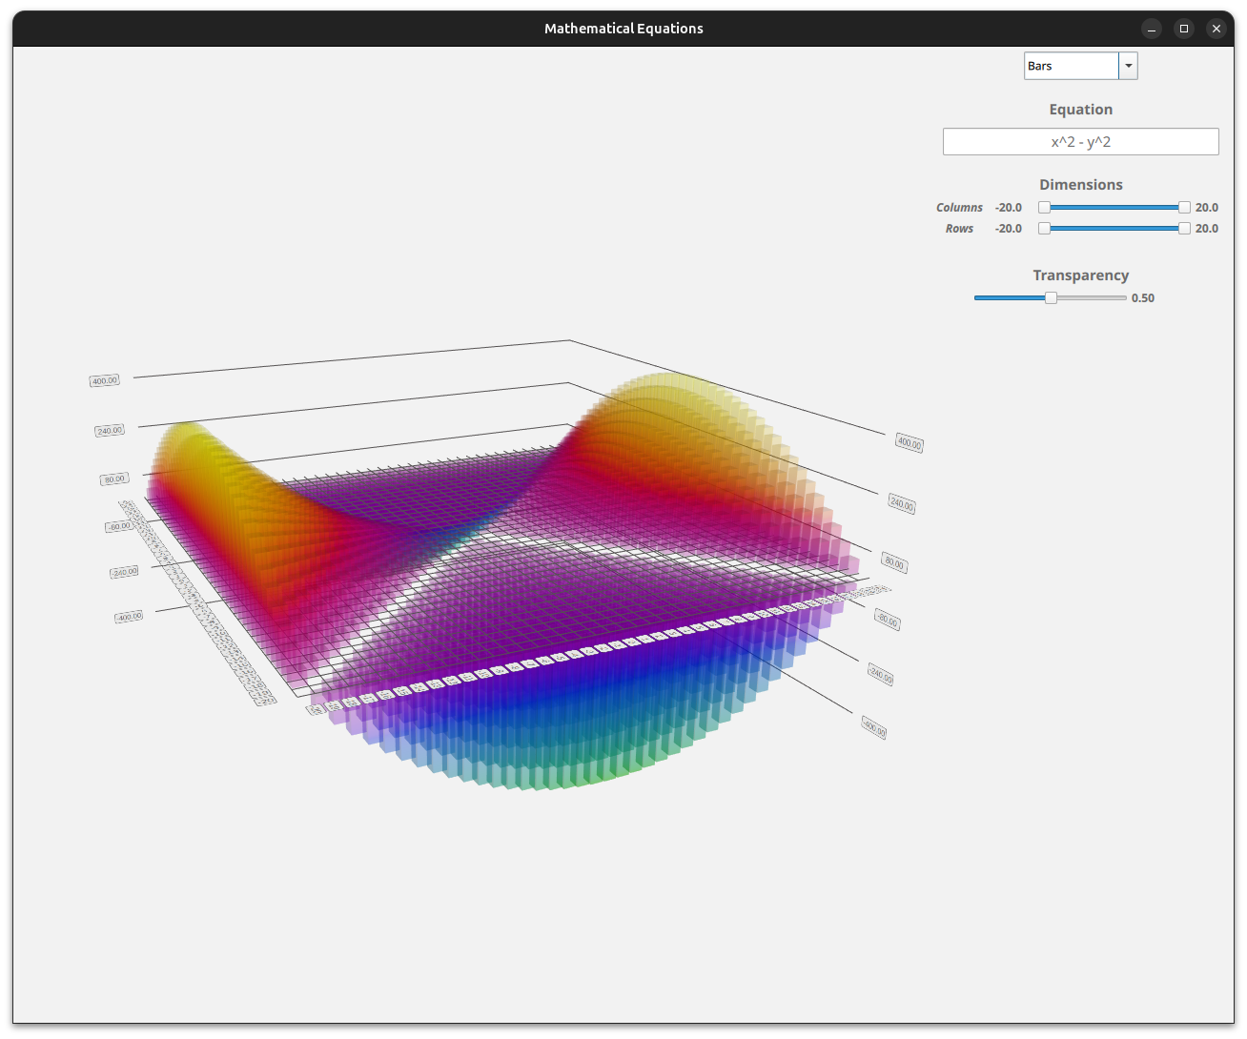1247x1039 pixels.
Task: Close the Mathematical Equations window
Action: tap(1216, 29)
